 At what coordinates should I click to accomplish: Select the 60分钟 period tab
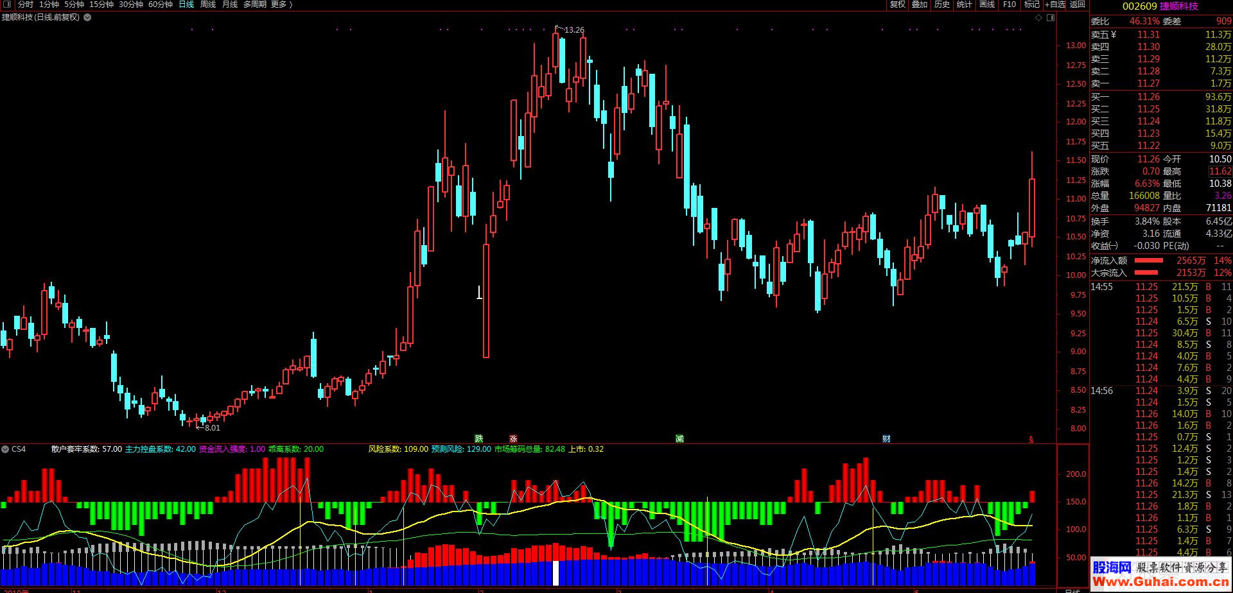tap(161, 4)
